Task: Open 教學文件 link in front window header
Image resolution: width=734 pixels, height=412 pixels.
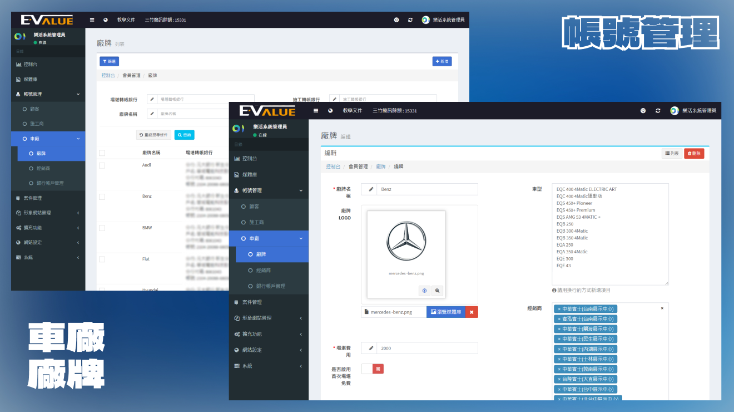Action: click(353, 111)
